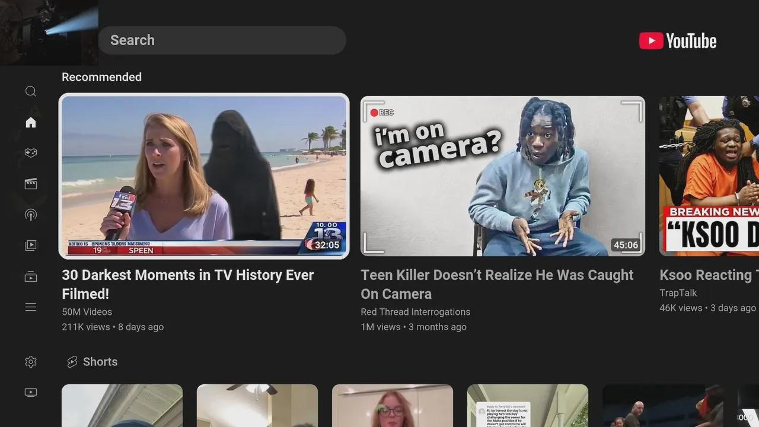Click the YouTube logo
759x427 pixels.
(678, 41)
